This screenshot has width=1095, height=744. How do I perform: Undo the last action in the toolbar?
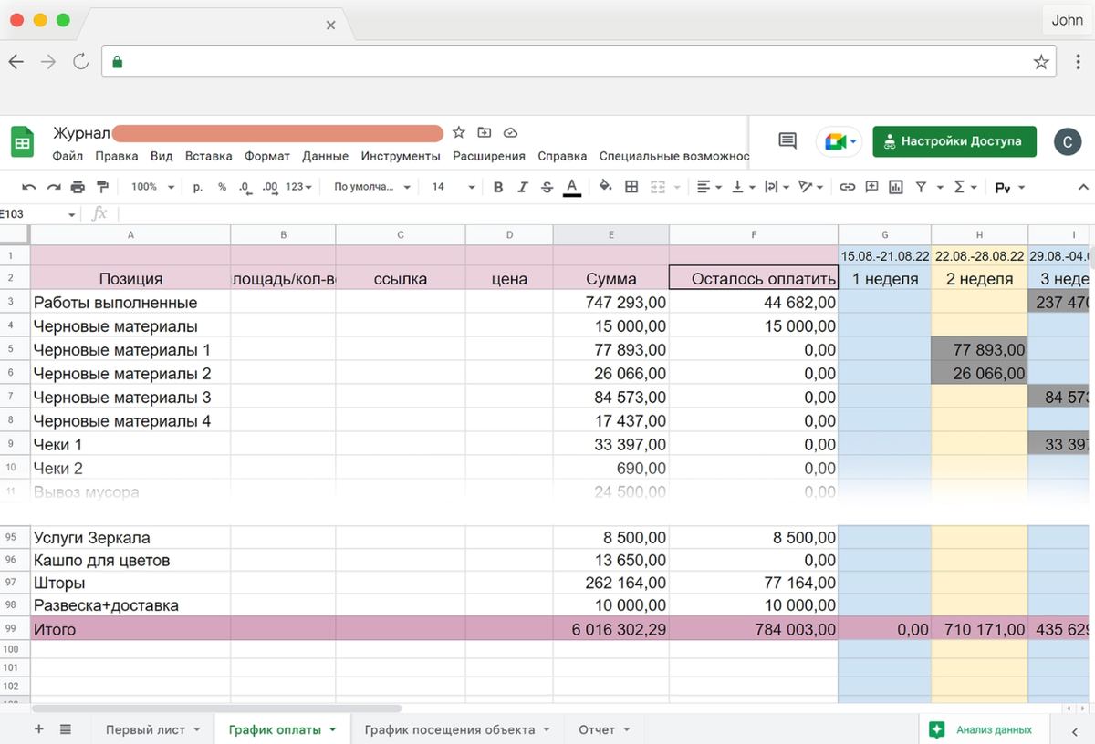(x=29, y=187)
